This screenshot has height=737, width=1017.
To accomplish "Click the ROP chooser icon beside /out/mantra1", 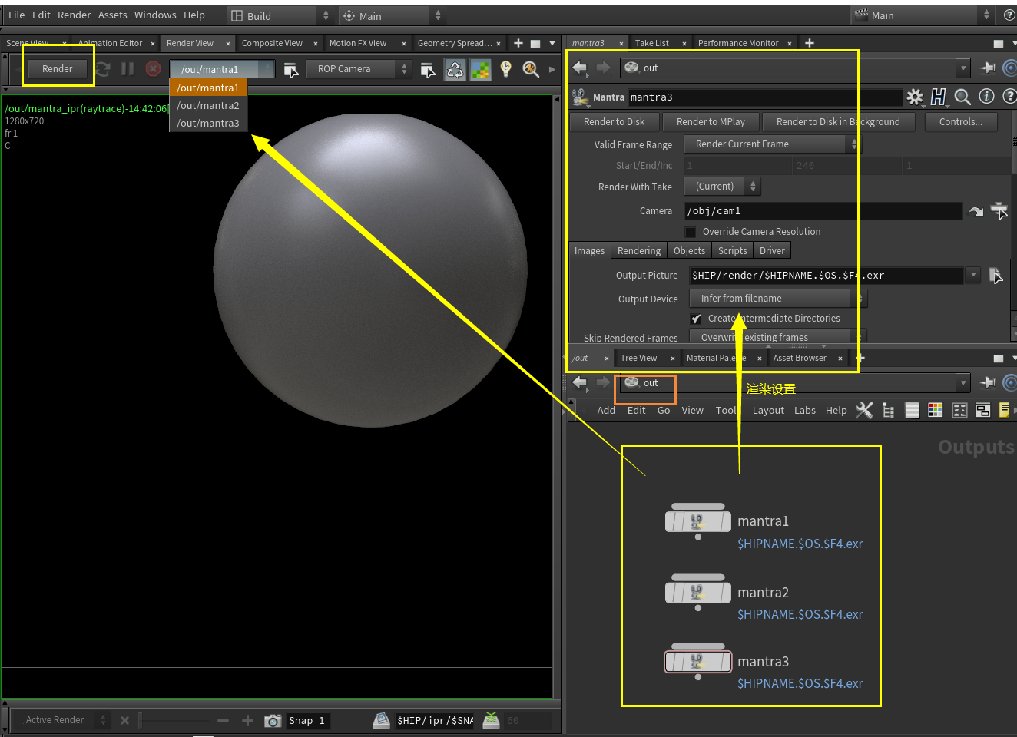I will pyautogui.click(x=290, y=70).
